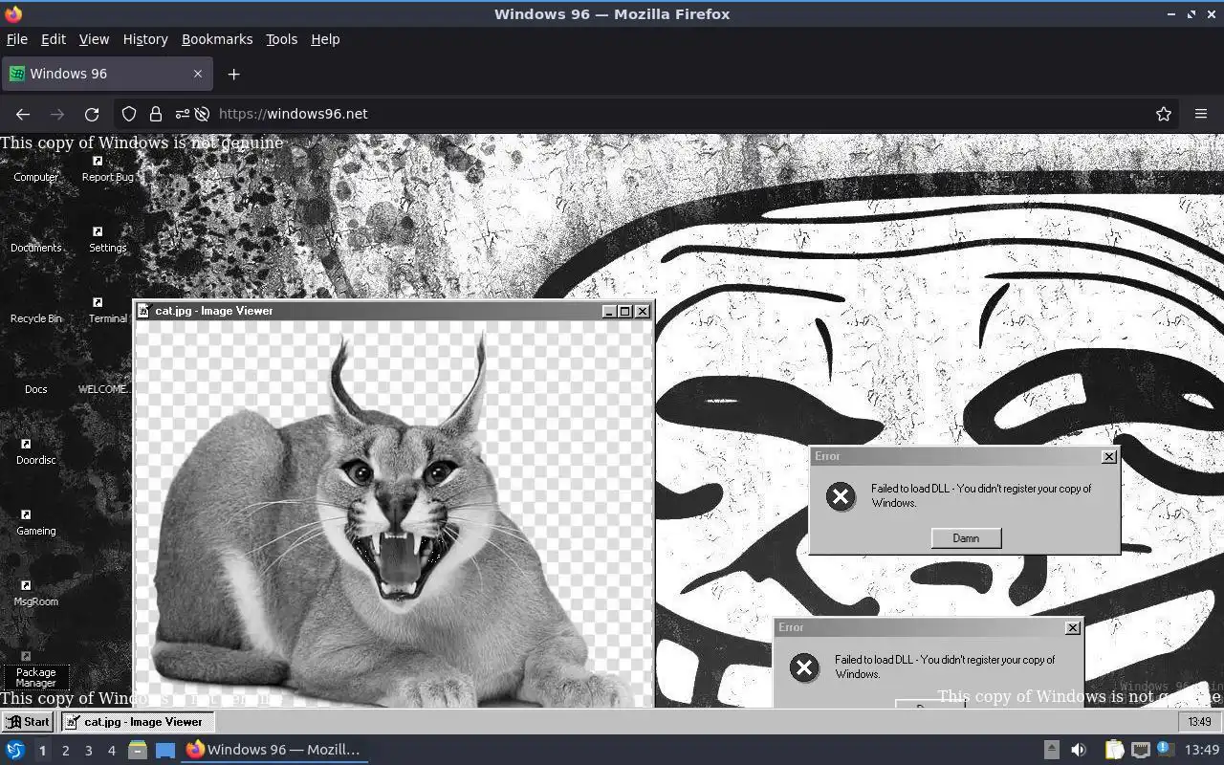The width and height of the screenshot is (1224, 765).
Task: Go back one page
Action: click(23, 114)
